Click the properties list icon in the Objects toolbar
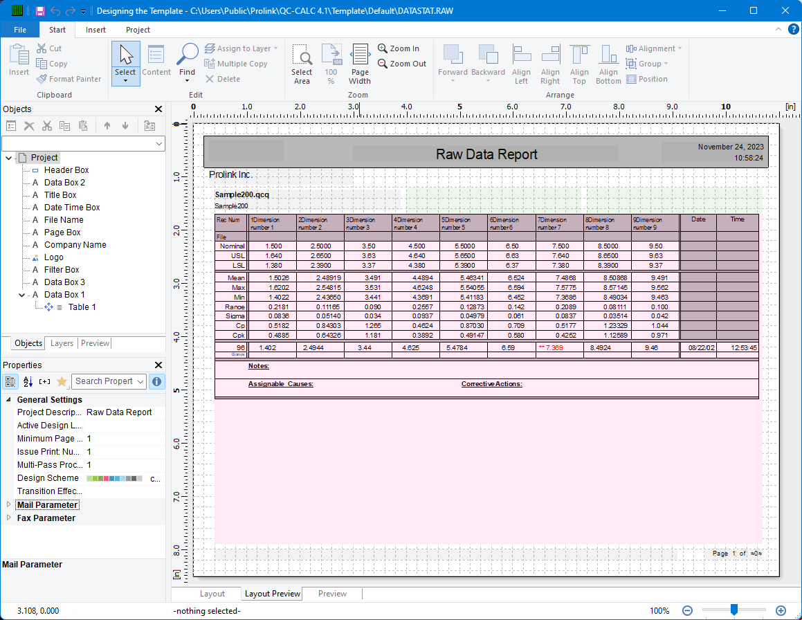802x620 pixels. 11,126
